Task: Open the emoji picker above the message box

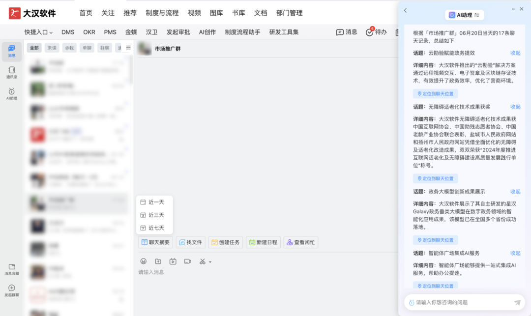Action: (x=143, y=261)
